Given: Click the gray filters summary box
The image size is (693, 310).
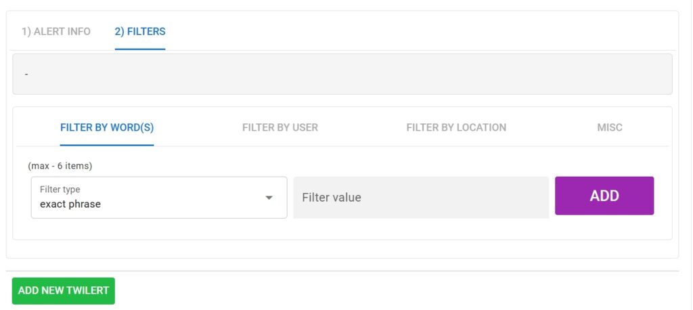Looking at the screenshot, I should (342, 74).
